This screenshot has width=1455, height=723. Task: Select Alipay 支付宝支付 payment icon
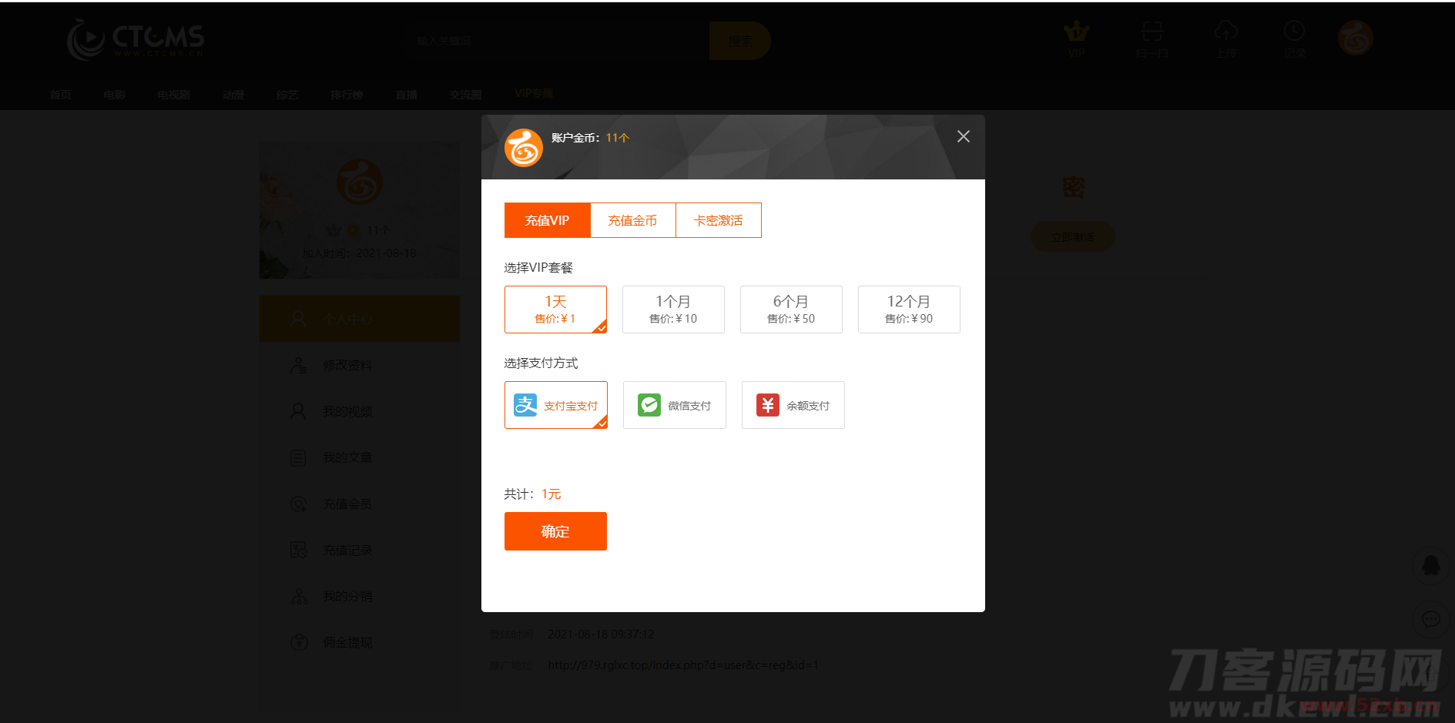[x=526, y=405]
